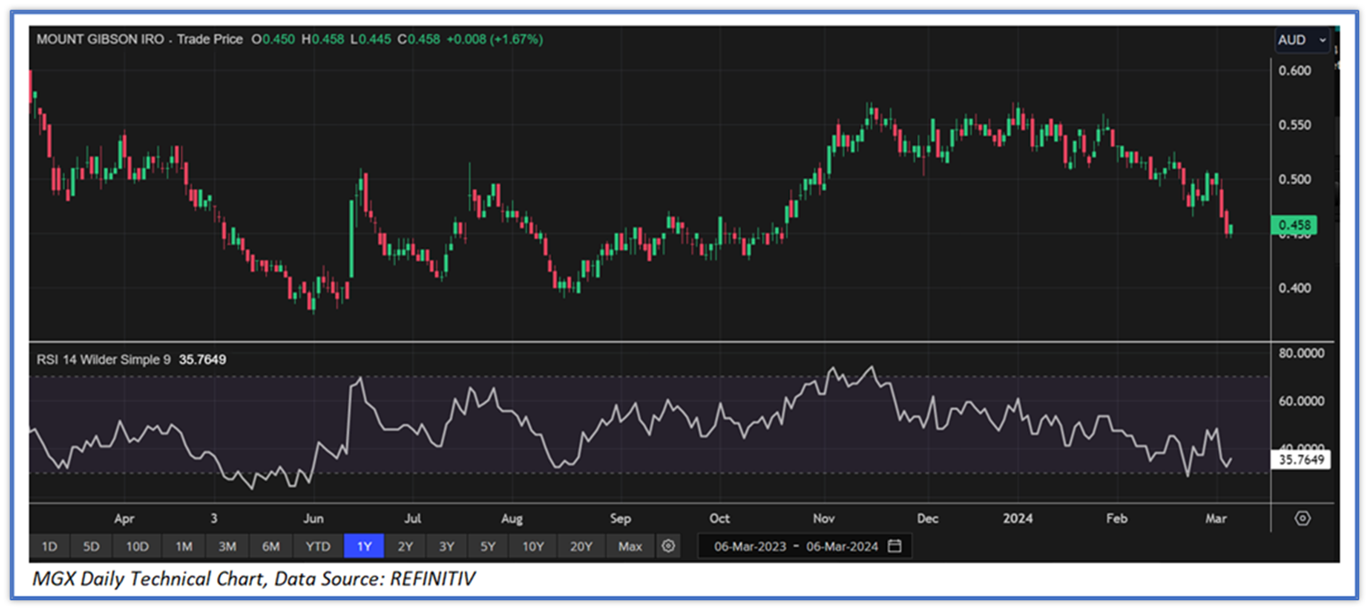Switch to the 5D time range
Viewport: 1369px width, 610px height.
91,547
